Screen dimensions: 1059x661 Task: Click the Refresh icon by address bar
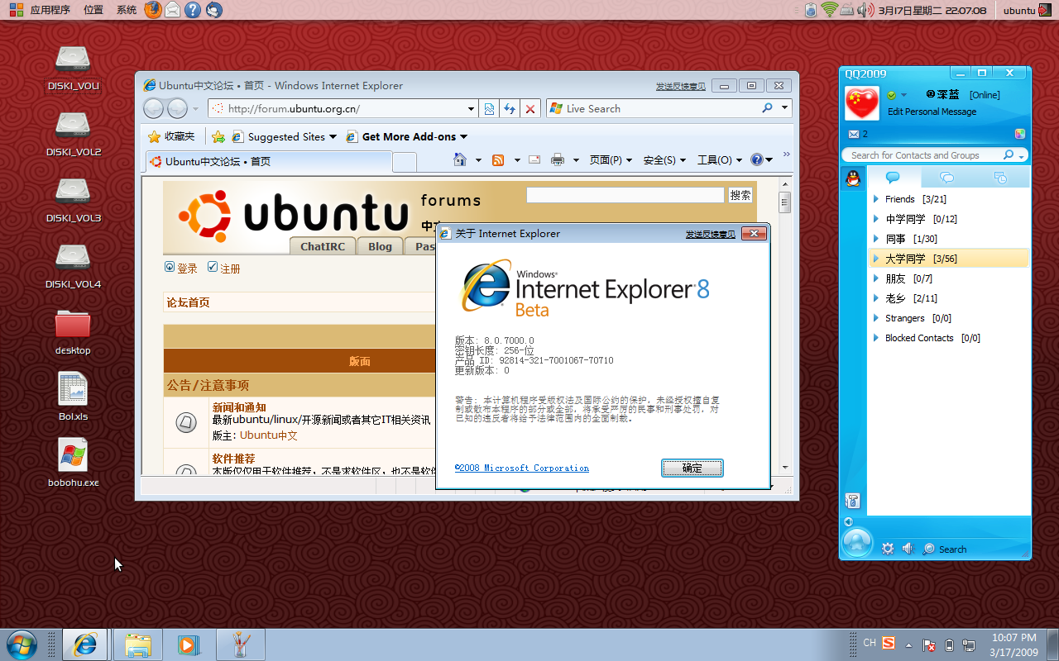coord(510,108)
